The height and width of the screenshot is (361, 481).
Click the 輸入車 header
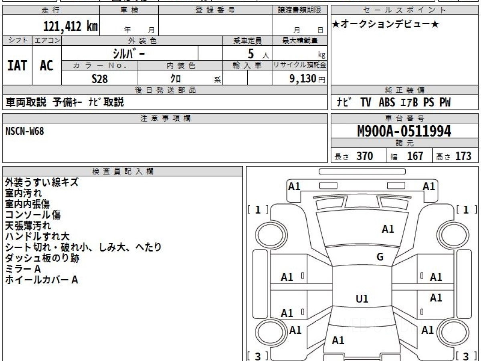247,65
